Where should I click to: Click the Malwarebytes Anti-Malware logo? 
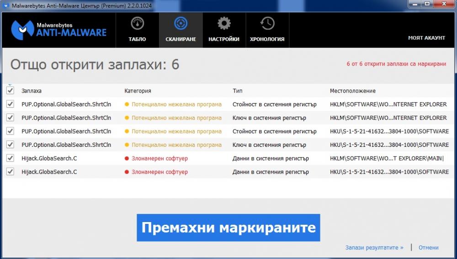[58, 30]
